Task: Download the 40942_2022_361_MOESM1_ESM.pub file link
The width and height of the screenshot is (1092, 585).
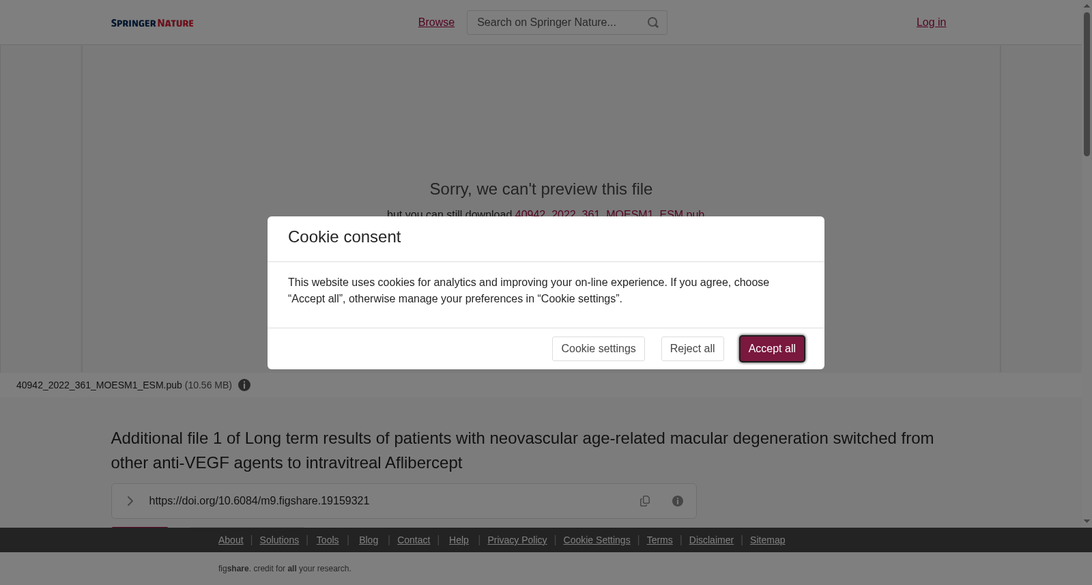Action: [x=609, y=214]
